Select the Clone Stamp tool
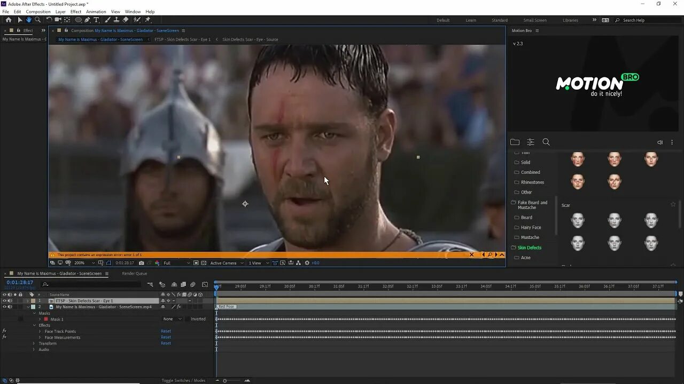Screen dimensions: 684x384 click(116, 20)
